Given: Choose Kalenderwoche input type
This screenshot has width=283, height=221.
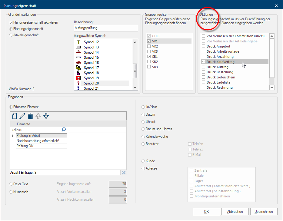Looking at the screenshot, I should point(143,137).
